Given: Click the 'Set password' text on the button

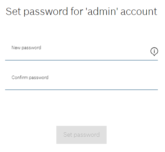Looking at the screenshot, I should (81, 135).
